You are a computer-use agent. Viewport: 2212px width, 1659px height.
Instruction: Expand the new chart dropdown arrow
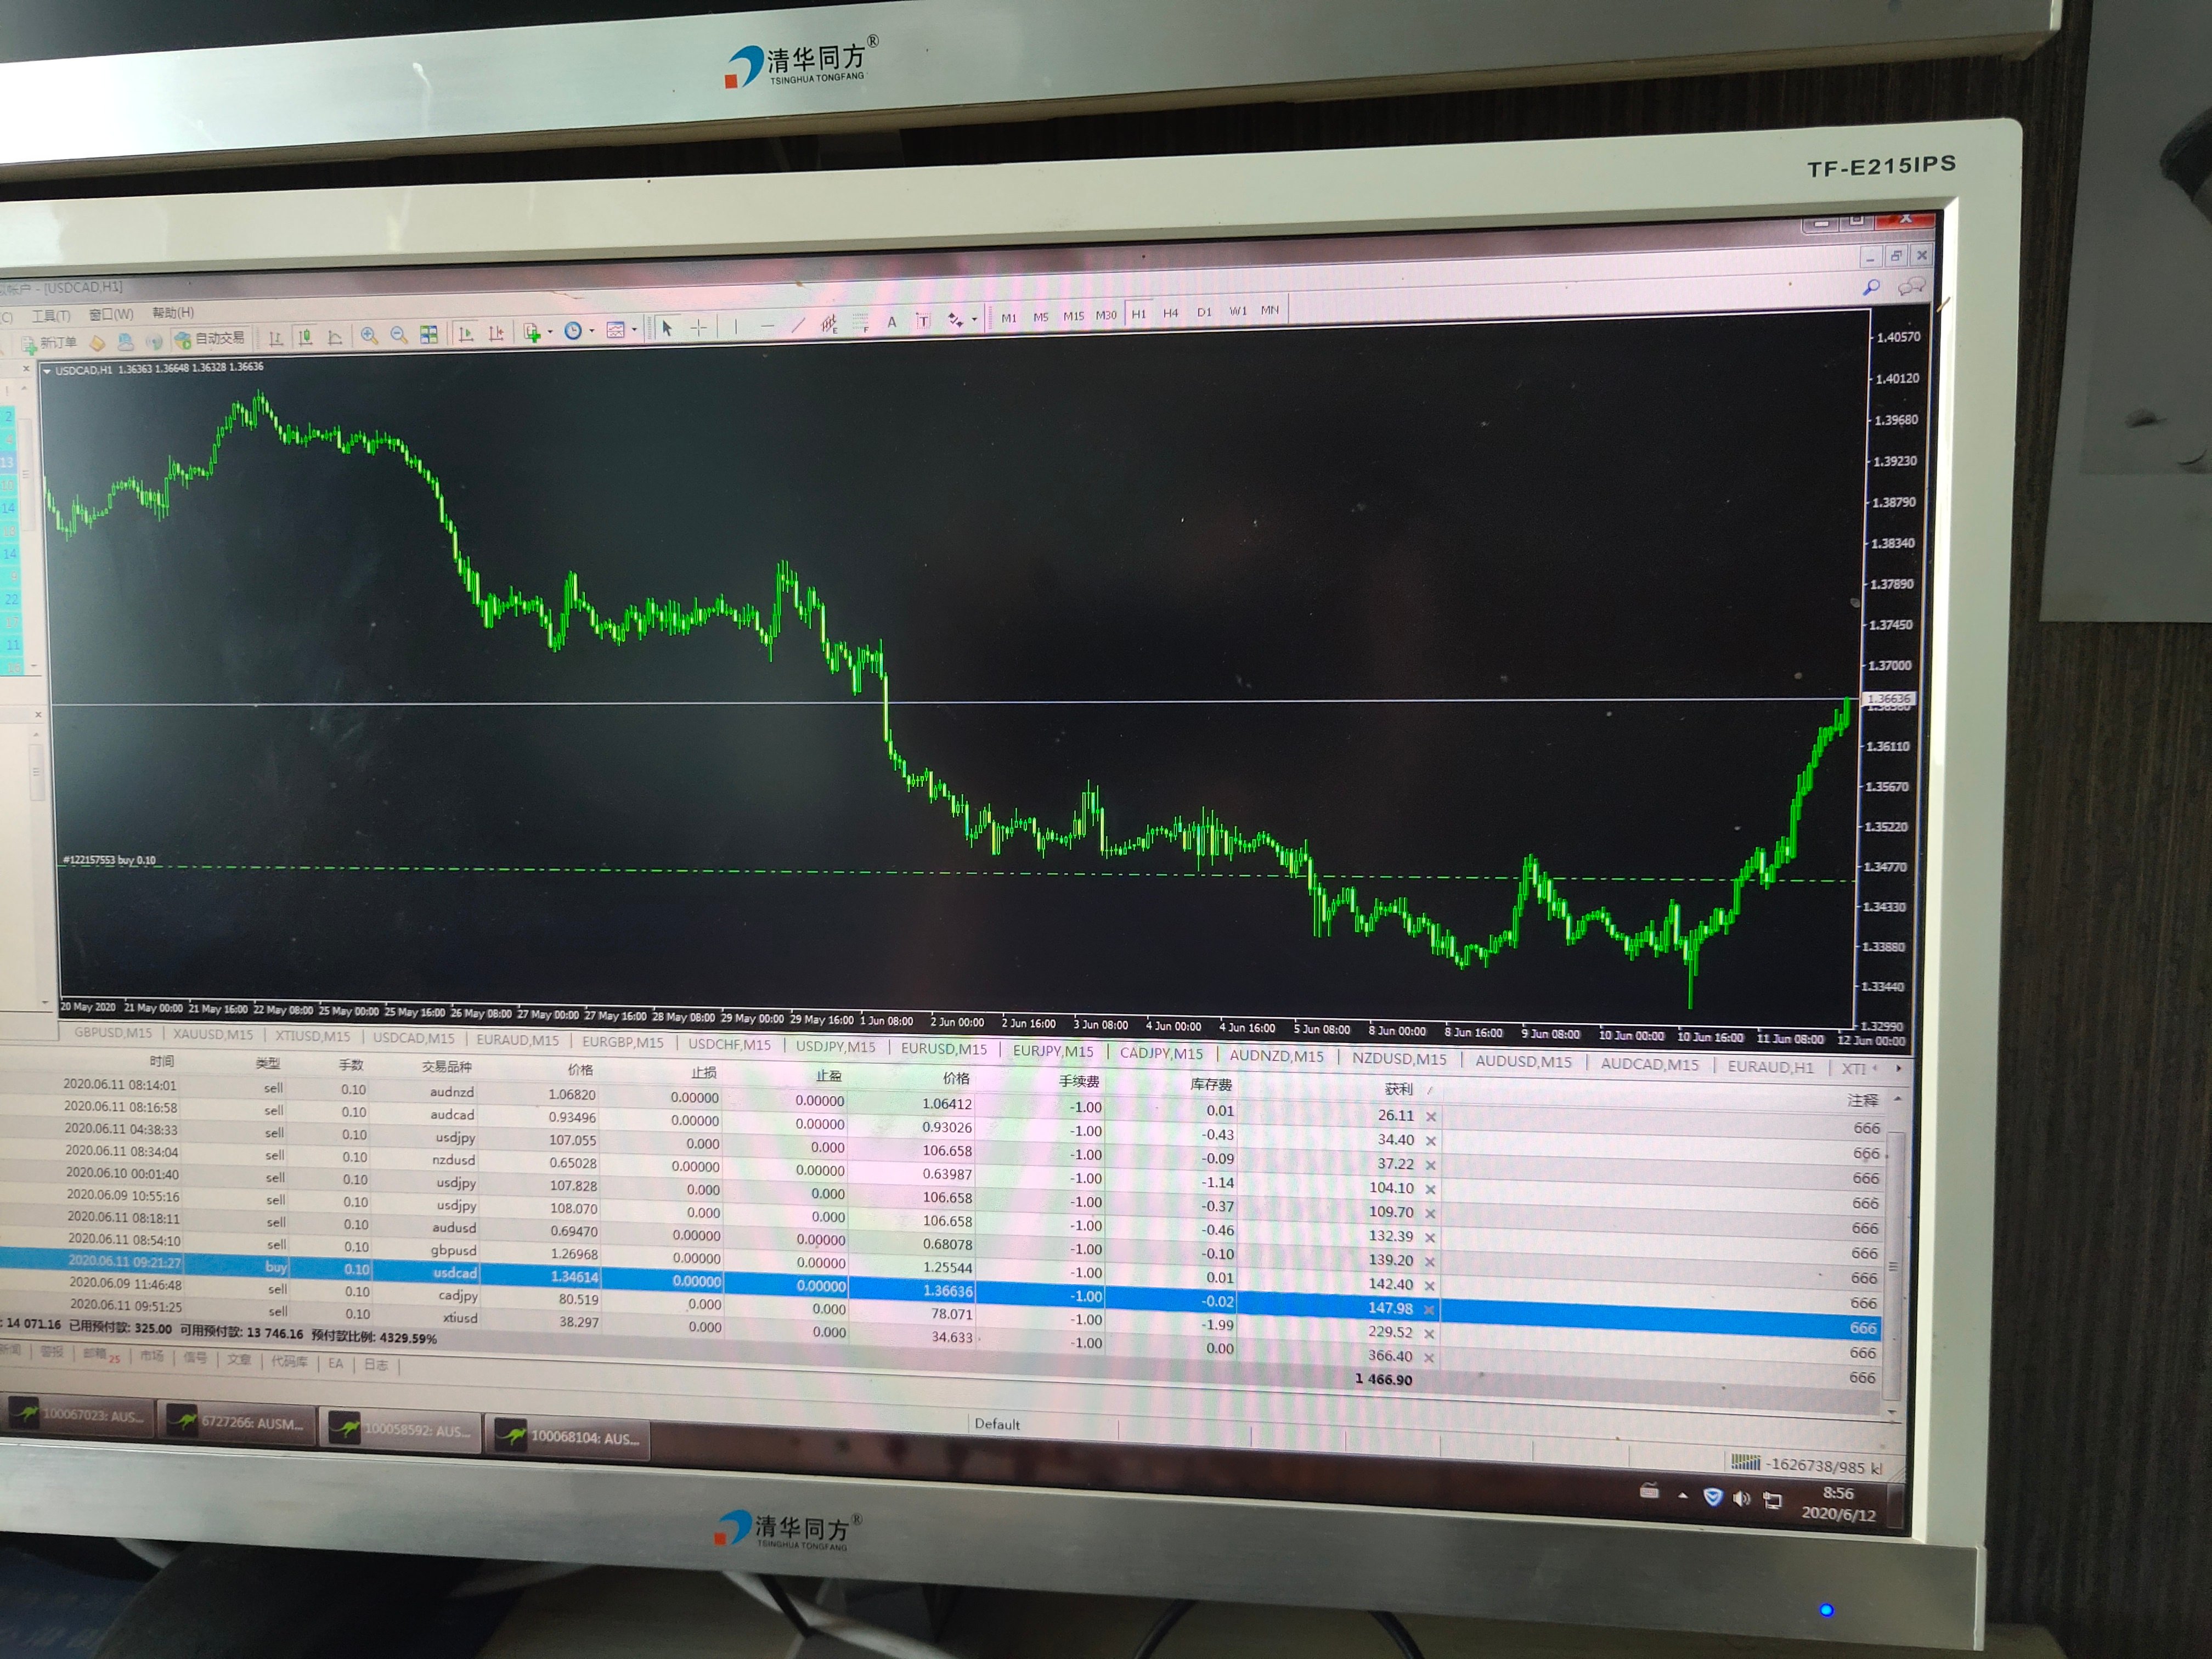tap(550, 332)
